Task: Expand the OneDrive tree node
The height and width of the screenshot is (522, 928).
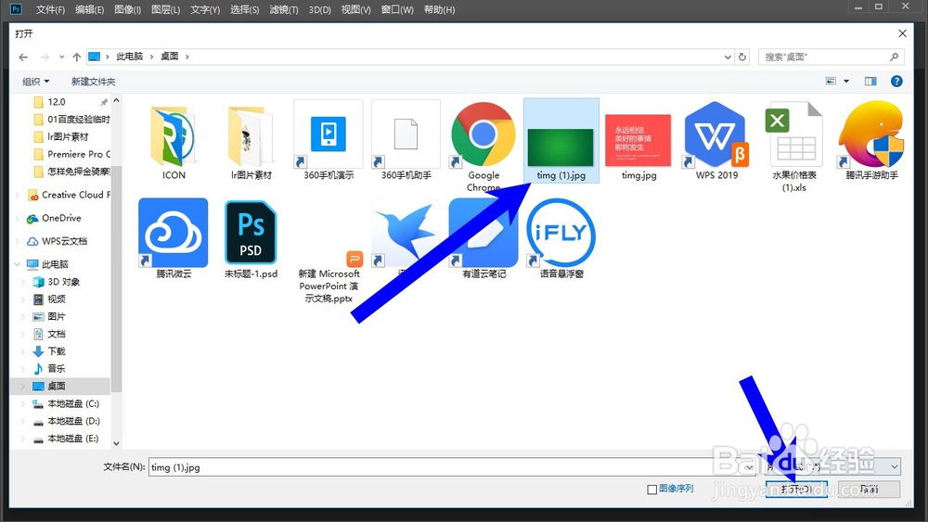Action: (x=17, y=218)
